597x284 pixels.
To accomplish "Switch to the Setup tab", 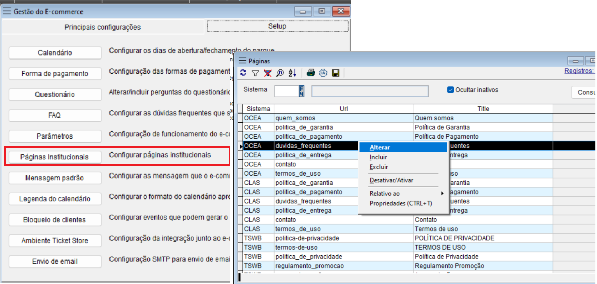I will pyautogui.click(x=276, y=25).
